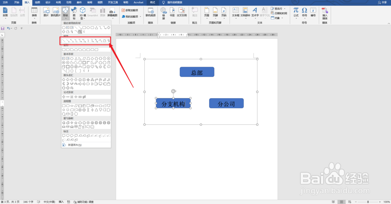Pick the heart shape in basic shapes

click(92, 67)
